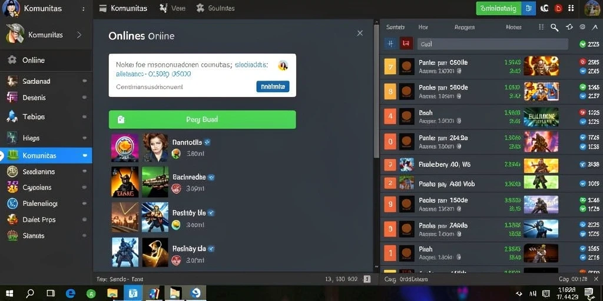The height and width of the screenshot is (301, 603).
Task: Collapse right panel with the up caret
Action: tap(595, 27)
